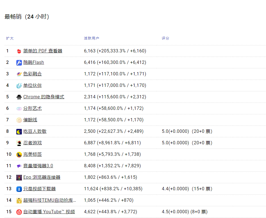Viewport: 266px width, 218px height.
Task: Select the 2,500 (+22,627.3% / +2,489) value
Action: click(x=114, y=131)
